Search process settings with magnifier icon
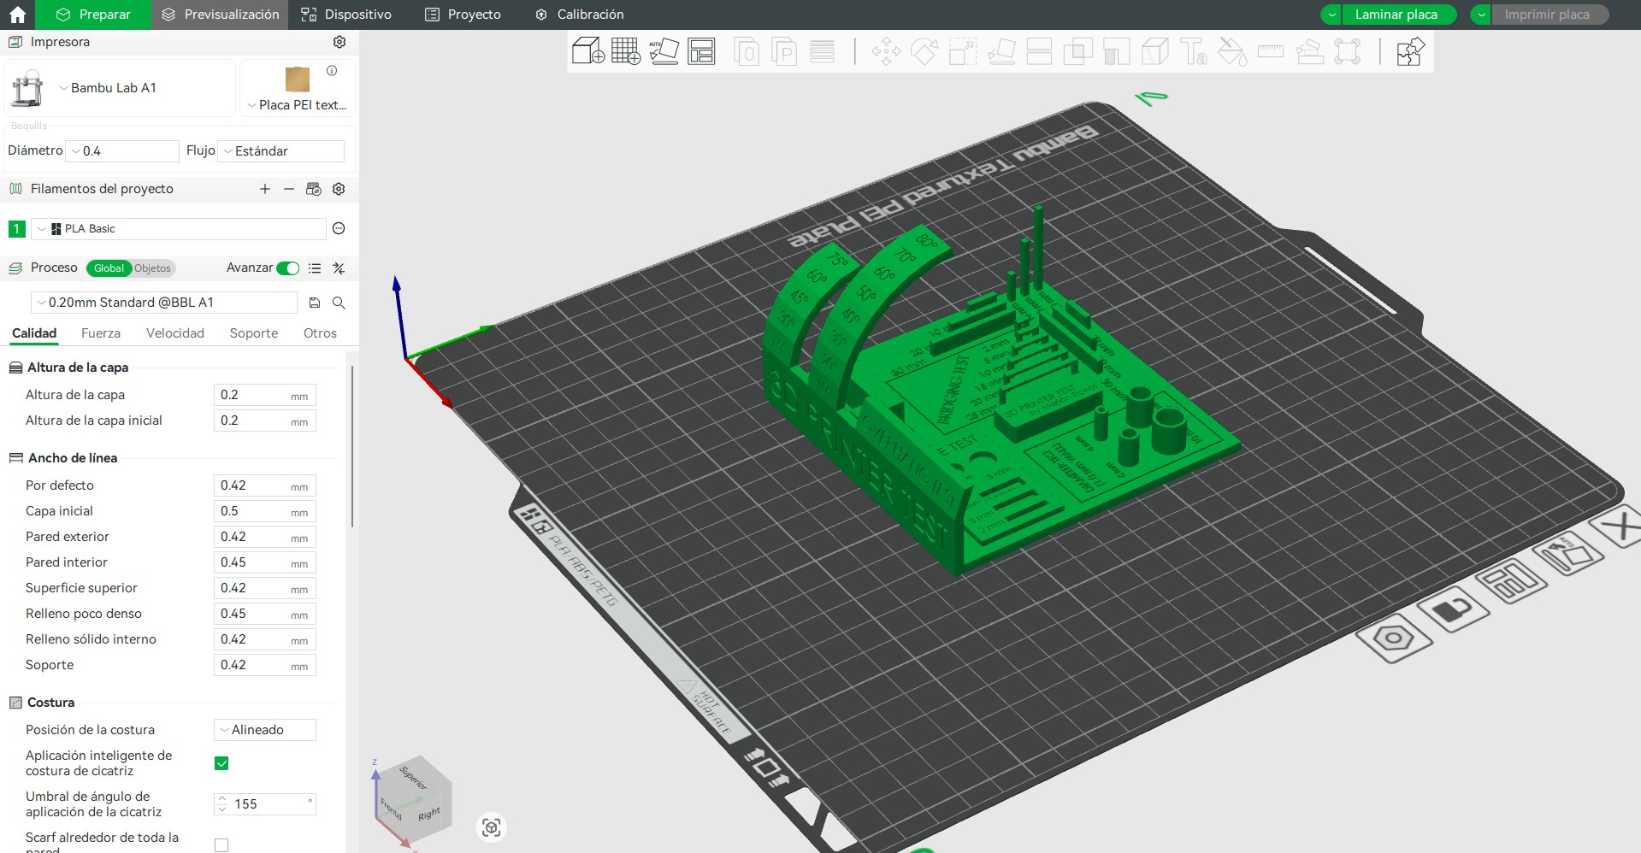The image size is (1641, 853). tap(339, 303)
